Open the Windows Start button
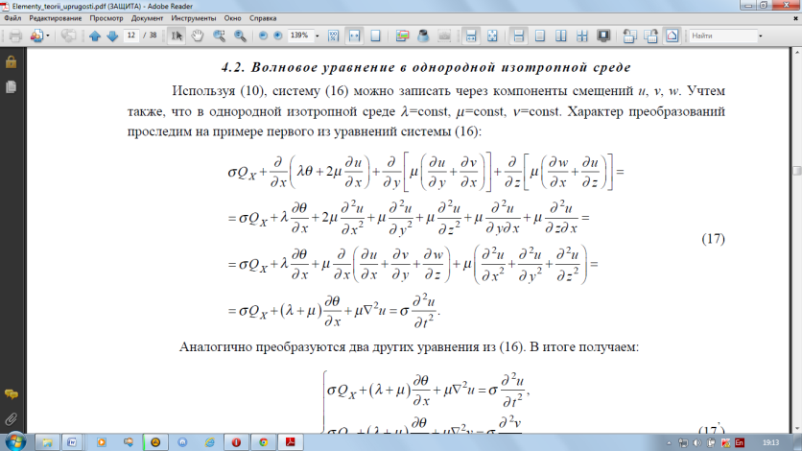The width and height of the screenshot is (802, 451). (14, 441)
